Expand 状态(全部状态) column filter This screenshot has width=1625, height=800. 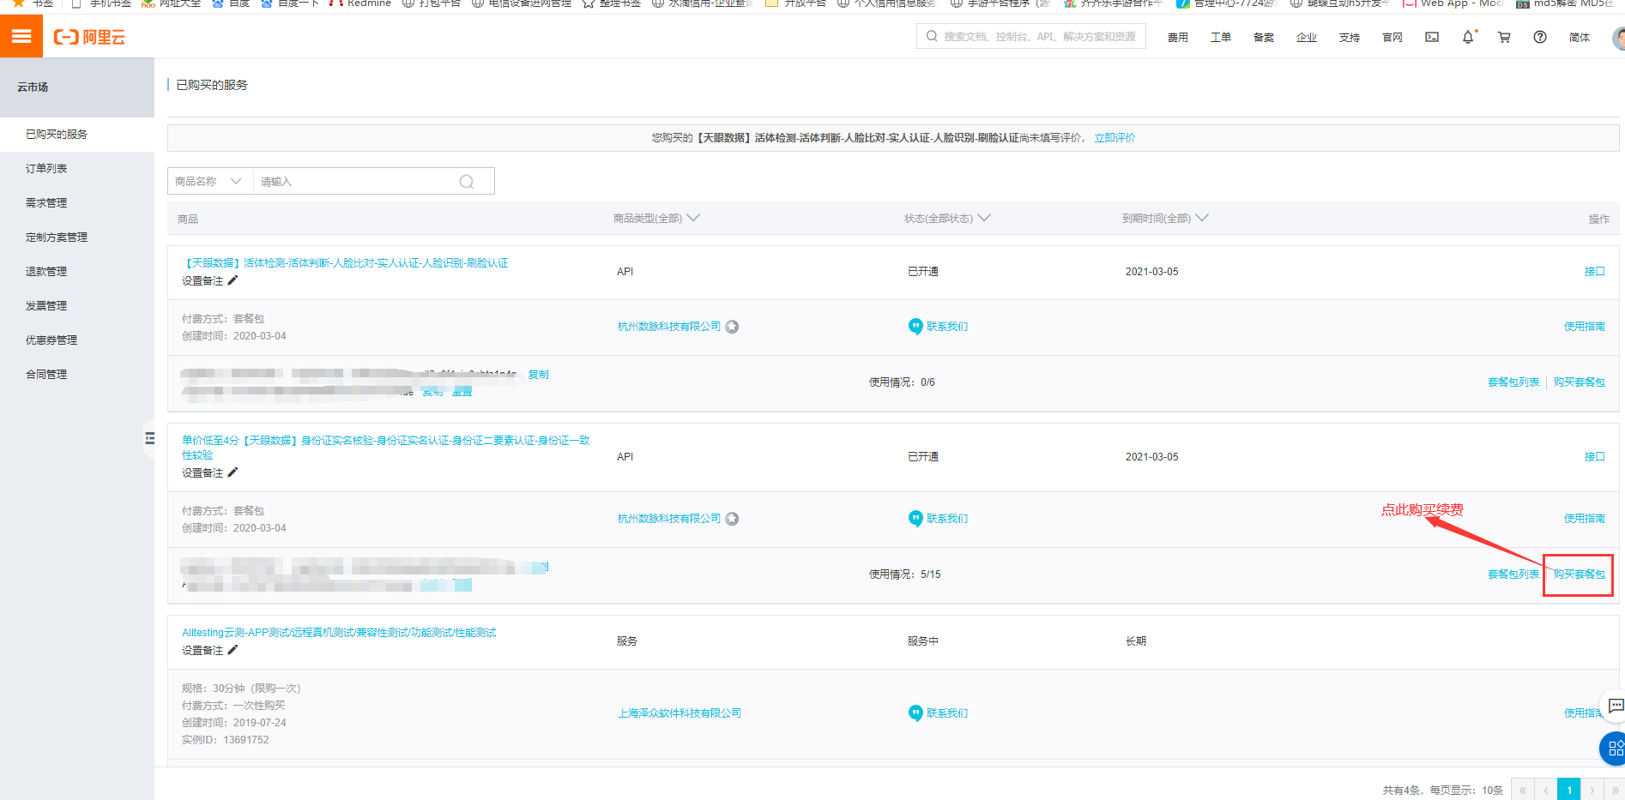947,219
